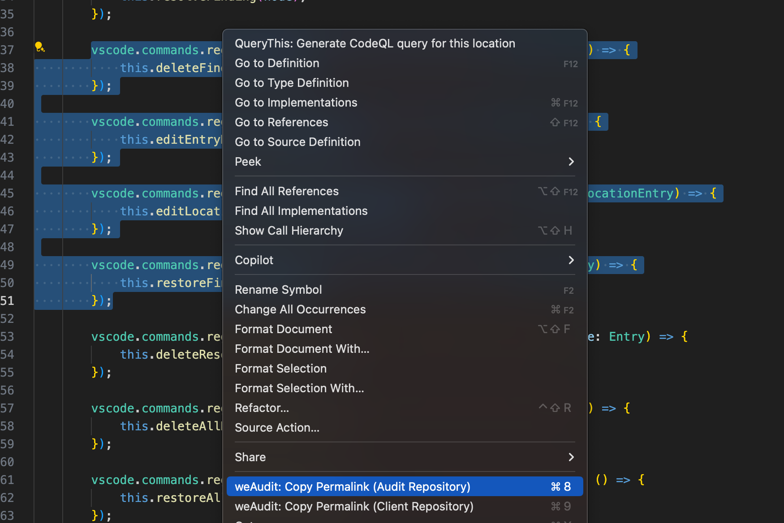Click the lightbulb code action icon
The width and height of the screenshot is (784, 523).
(40, 47)
